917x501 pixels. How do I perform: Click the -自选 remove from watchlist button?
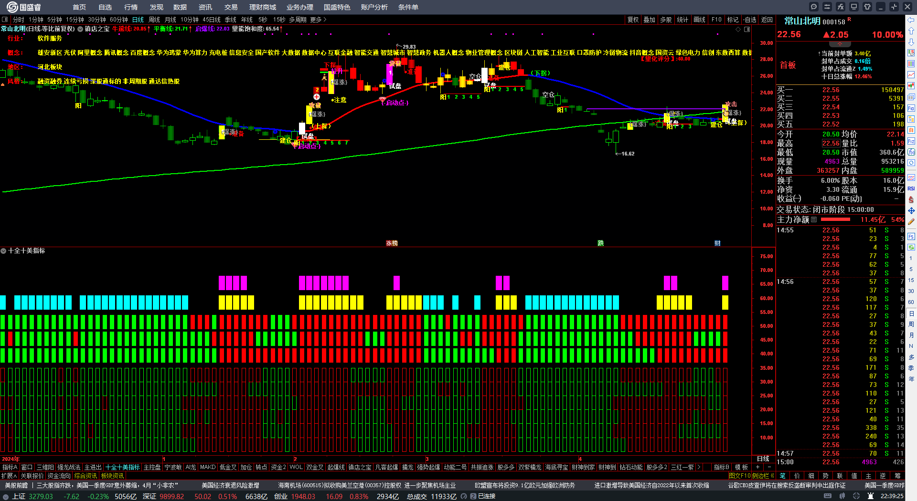750,20
